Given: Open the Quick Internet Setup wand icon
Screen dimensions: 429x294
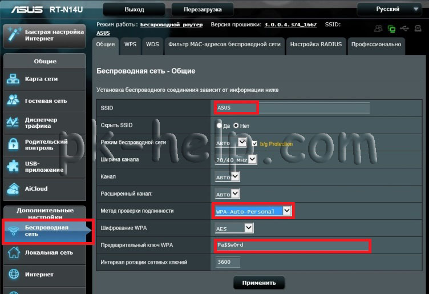Looking at the screenshot, I should point(14,35).
